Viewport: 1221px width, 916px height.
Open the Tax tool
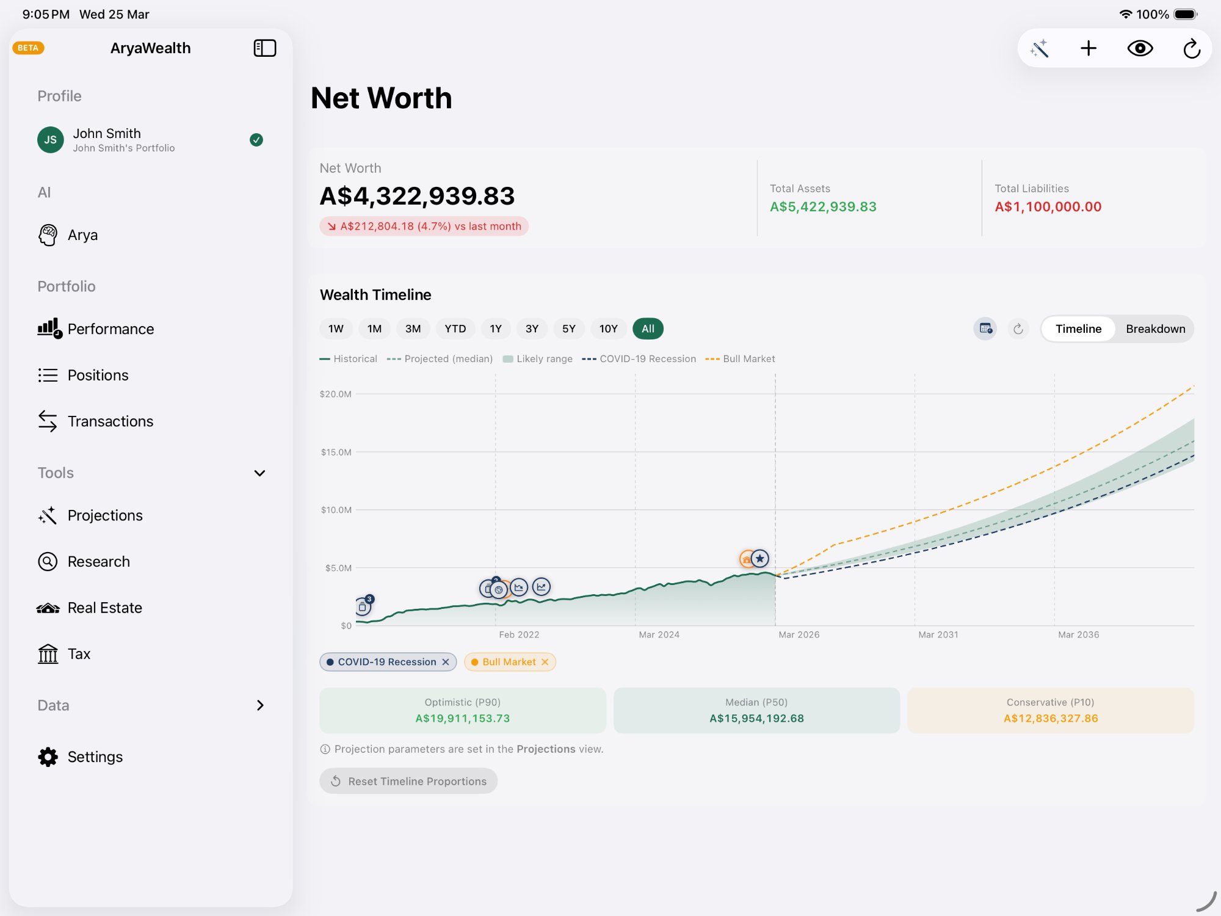79,653
